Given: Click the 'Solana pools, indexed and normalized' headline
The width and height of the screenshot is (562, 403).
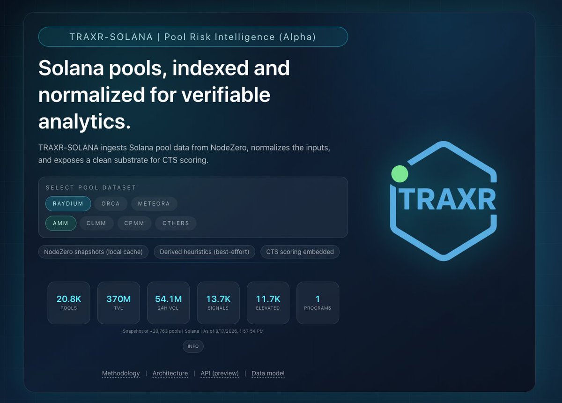Looking at the screenshot, I should click(x=164, y=95).
